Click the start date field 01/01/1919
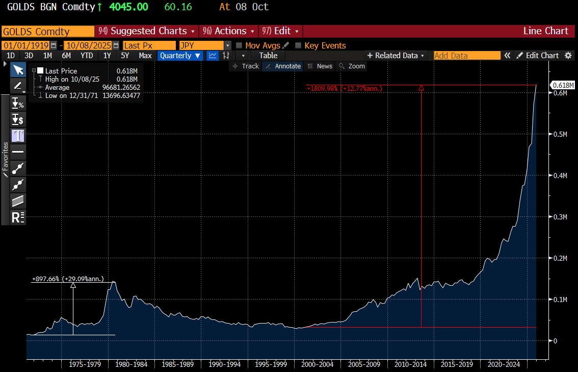The image size is (578, 372). [x=26, y=45]
